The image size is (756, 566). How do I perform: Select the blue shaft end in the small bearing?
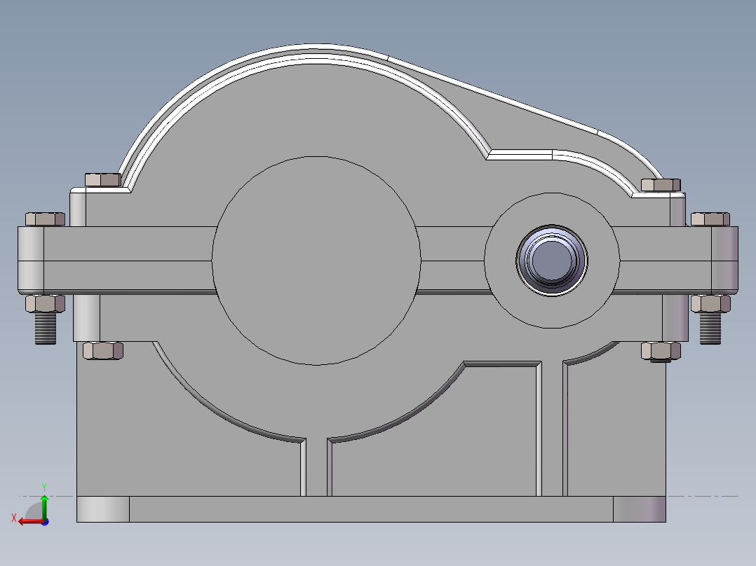(x=551, y=260)
